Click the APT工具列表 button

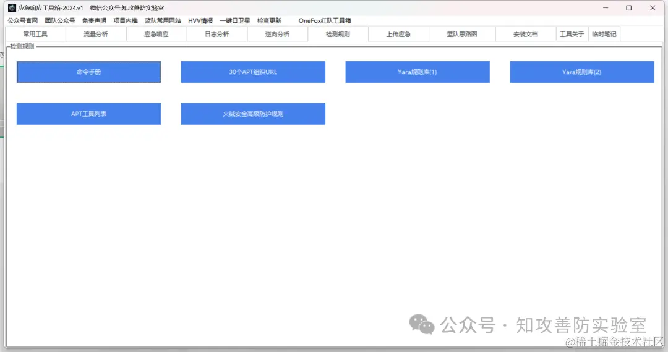tap(88, 114)
